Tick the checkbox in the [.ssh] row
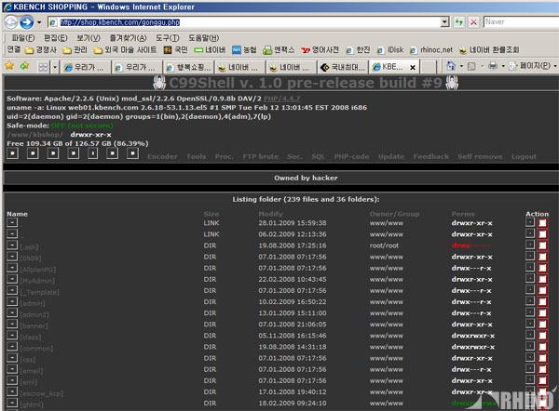559x411 pixels. coord(542,245)
